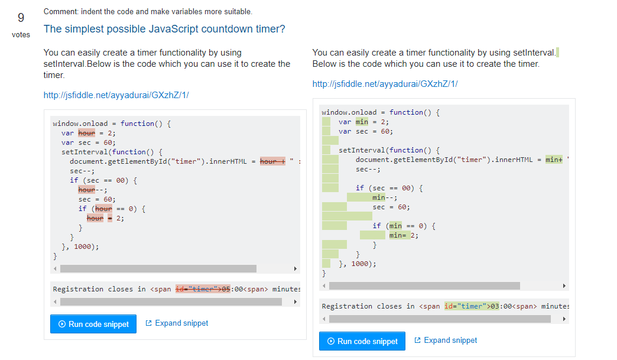Image resolution: width=617 pixels, height=360 pixels.
Task: Click 'if (sec == 00) {' in left code
Action: click(103, 180)
